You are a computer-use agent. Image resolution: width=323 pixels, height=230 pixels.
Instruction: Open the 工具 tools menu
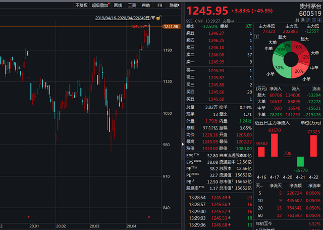click(132, 5)
